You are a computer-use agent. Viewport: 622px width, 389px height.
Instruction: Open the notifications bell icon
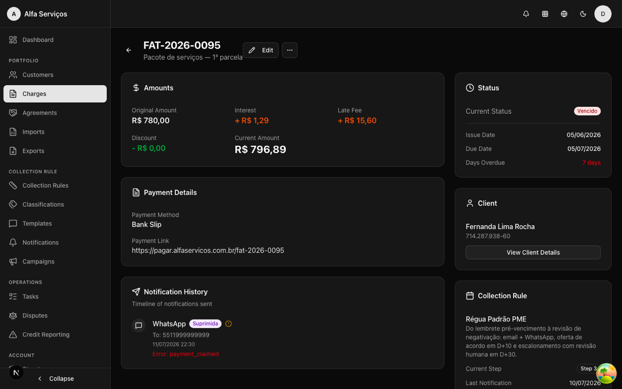tap(526, 14)
